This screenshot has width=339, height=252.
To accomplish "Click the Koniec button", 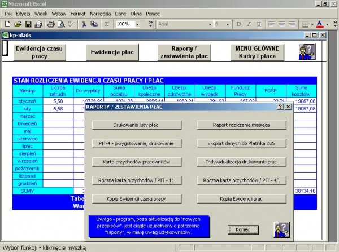I will click(x=238, y=229).
